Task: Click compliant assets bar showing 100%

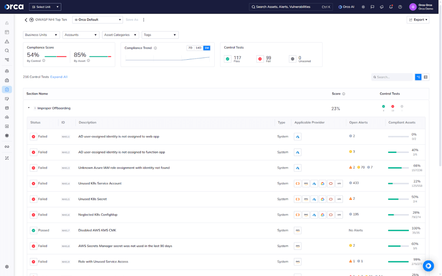Action: click(x=398, y=230)
